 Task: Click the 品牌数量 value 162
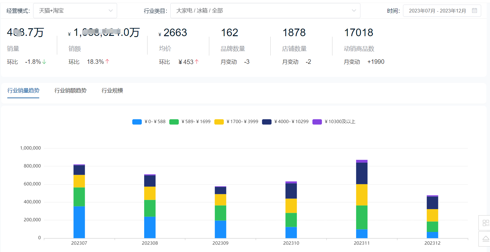click(x=230, y=33)
